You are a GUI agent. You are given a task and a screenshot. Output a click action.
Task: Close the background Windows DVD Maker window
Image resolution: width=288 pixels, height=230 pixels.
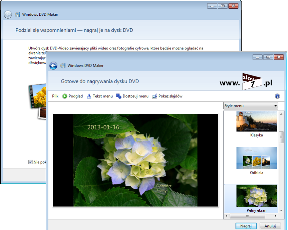pyautogui.click(x=233, y=6)
